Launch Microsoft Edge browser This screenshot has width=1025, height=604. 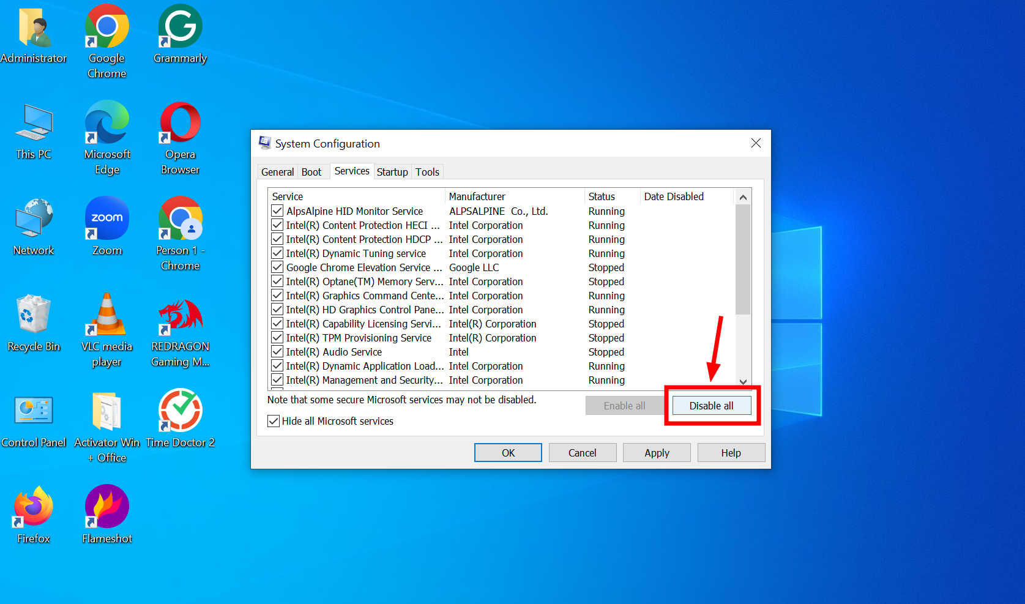point(106,122)
